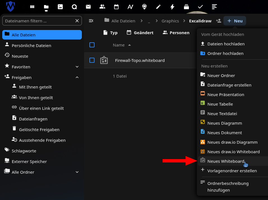Click the Neu button
The image size is (268, 200).
coord(235,21)
